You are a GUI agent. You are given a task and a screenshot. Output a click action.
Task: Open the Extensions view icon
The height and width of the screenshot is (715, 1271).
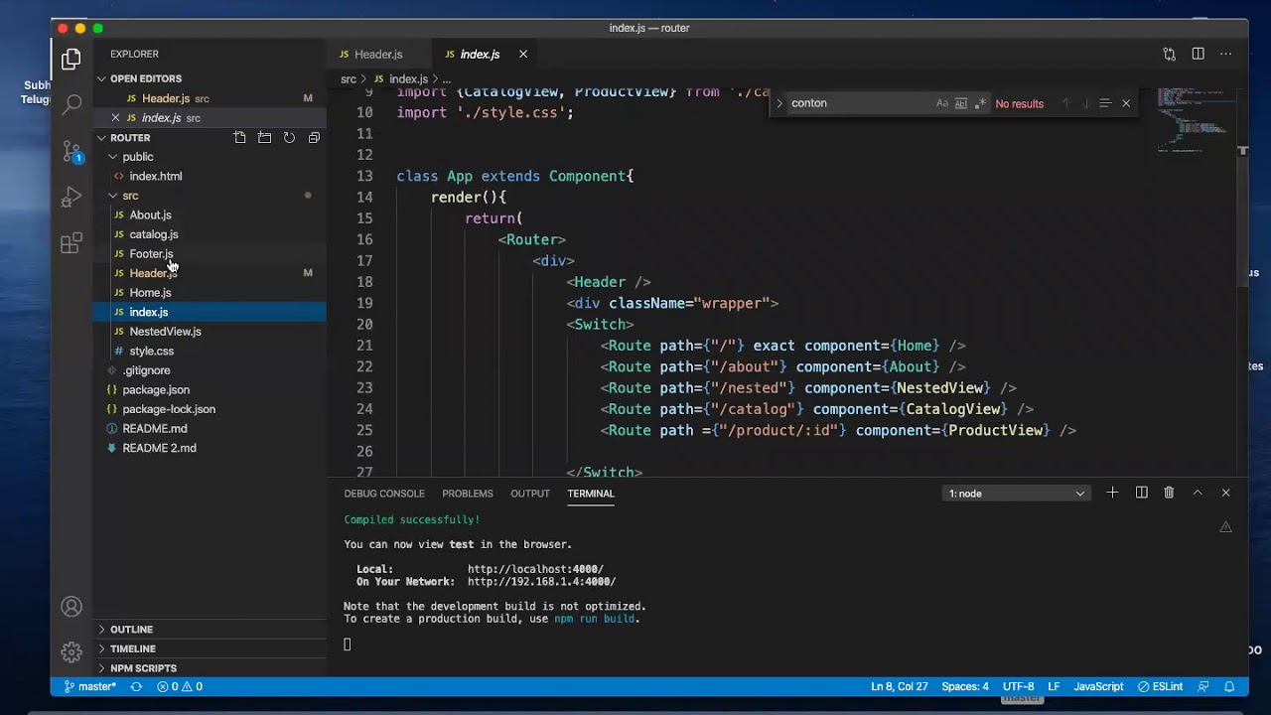click(x=71, y=243)
